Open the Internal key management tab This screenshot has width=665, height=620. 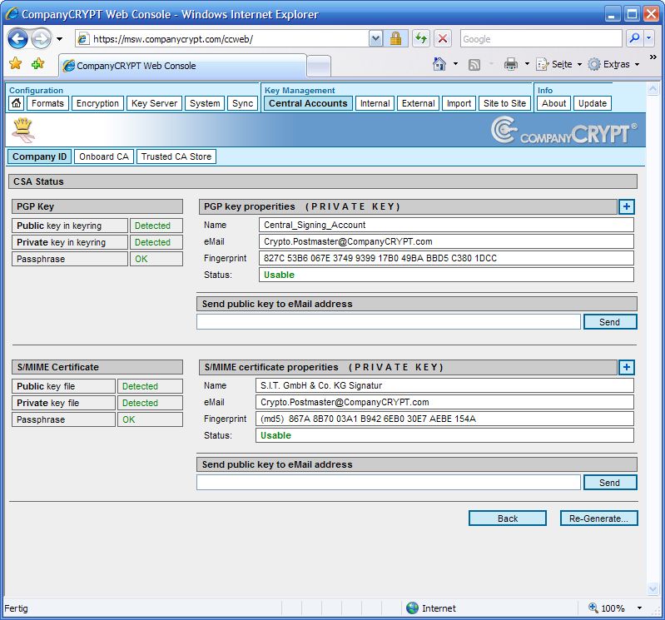[375, 103]
